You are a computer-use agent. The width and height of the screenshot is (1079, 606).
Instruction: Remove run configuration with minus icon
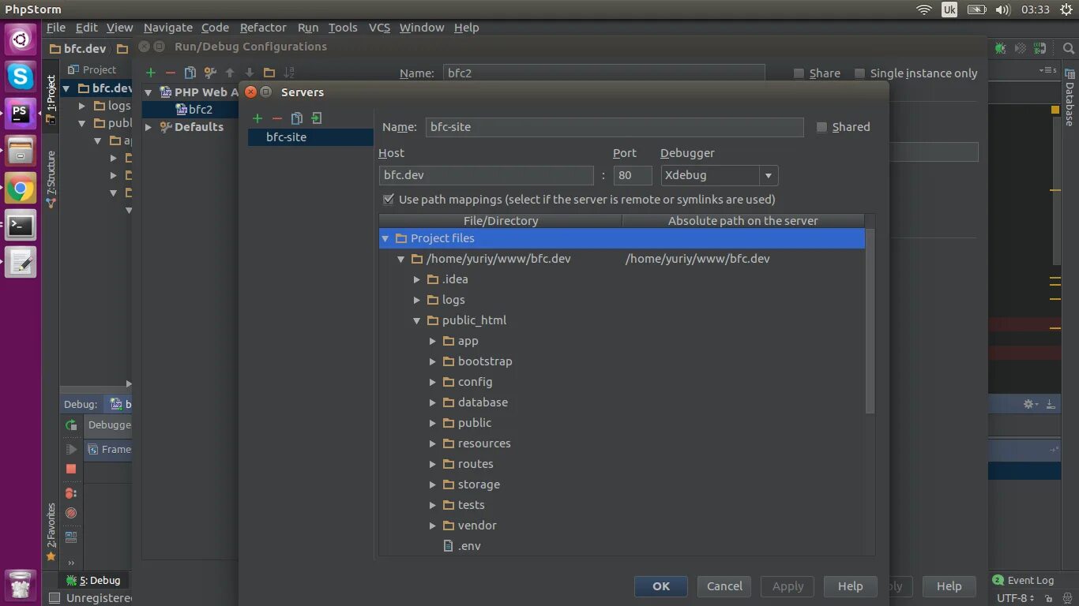coord(170,73)
